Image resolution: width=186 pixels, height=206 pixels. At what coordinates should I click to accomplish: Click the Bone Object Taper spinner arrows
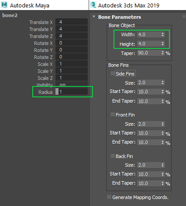point(162,53)
